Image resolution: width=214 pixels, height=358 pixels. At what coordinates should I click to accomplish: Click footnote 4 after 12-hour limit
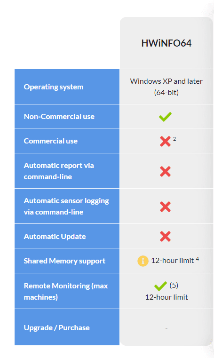198,259
